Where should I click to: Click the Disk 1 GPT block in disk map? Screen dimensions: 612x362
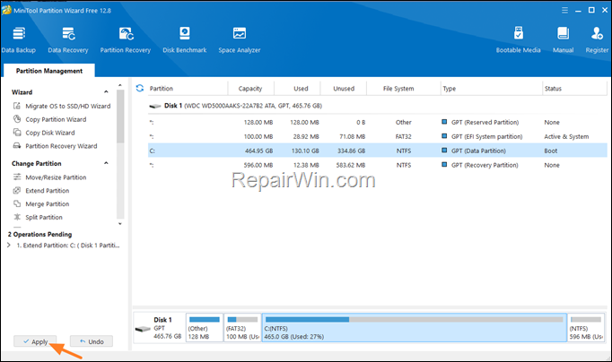point(159,328)
